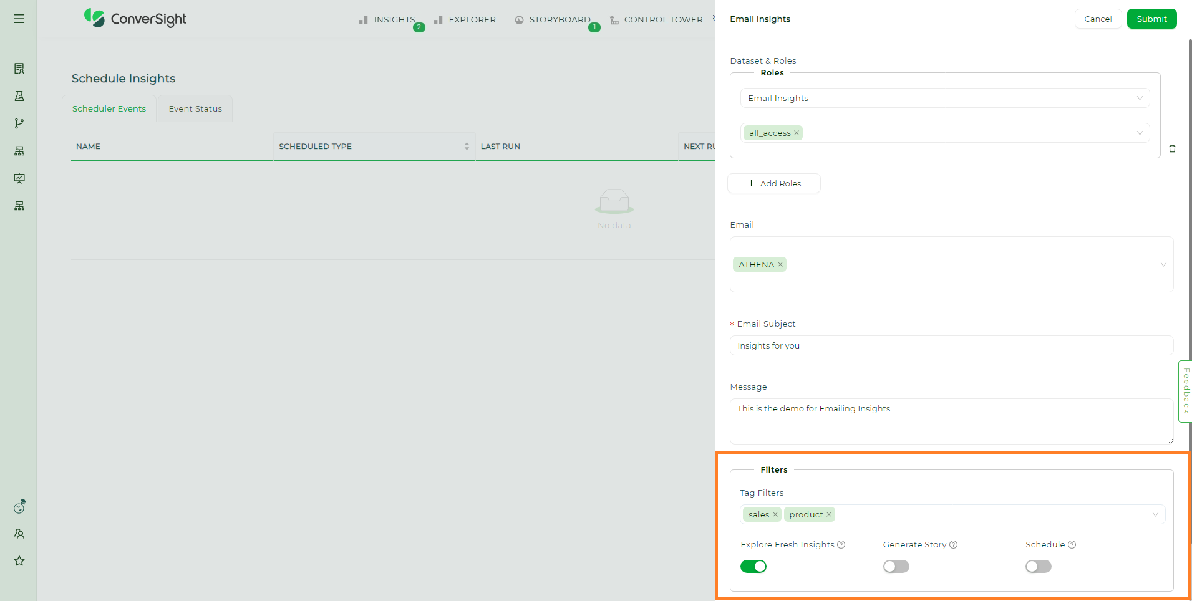Show help for Generate Story
This screenshot has height=601, width=1192.
(954, 544)
